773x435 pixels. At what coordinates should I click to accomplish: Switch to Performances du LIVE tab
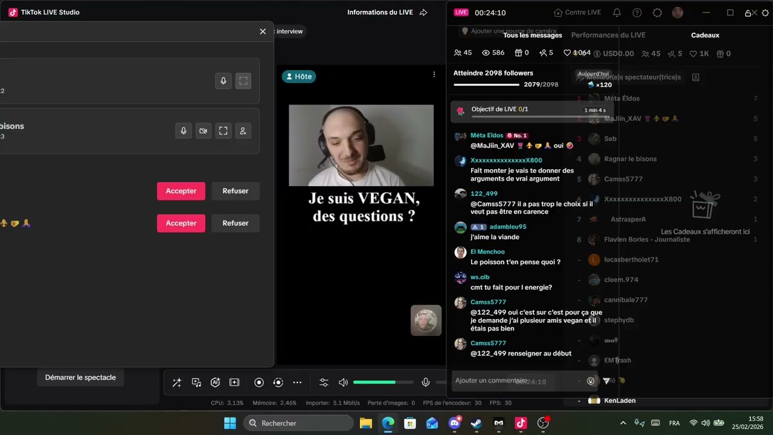tap(608, 35)
